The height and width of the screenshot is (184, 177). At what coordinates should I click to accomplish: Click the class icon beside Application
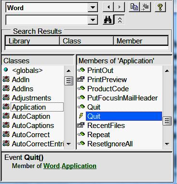pyautogui.click(x=6, y=107)
